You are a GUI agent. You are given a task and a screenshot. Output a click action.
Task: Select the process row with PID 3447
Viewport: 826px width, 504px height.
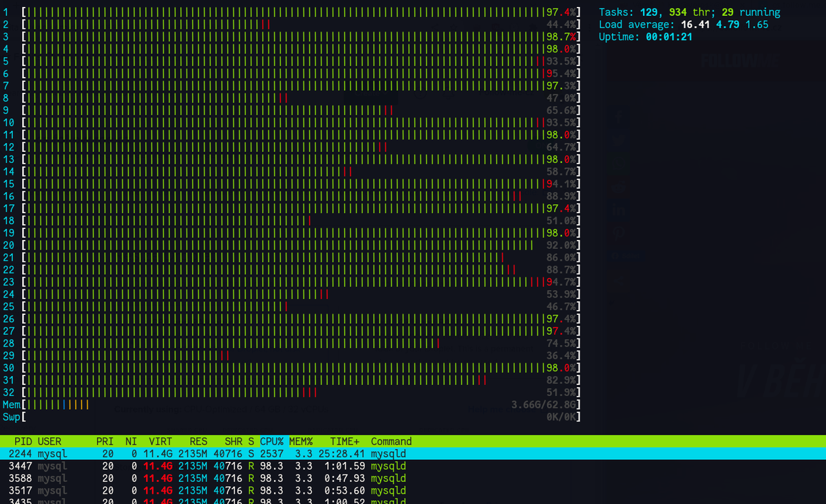pyautogui.click(x=413, y=466)
